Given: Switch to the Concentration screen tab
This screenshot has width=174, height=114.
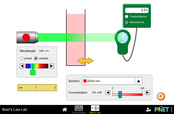Looking at the screenshot, I should 79,109.
